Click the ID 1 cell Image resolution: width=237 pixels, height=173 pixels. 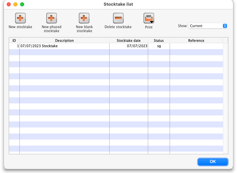pyautogui.click(x=14, y=46)
